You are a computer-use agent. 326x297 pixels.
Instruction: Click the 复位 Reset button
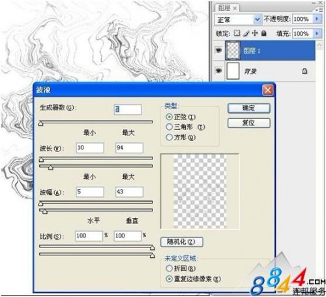pyautogui.click(x=249, y=123)
